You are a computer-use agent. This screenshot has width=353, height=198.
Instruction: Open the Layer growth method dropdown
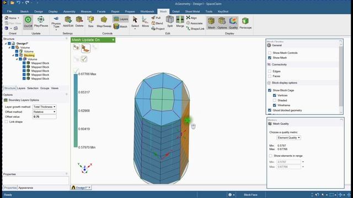tap(44, 107)
